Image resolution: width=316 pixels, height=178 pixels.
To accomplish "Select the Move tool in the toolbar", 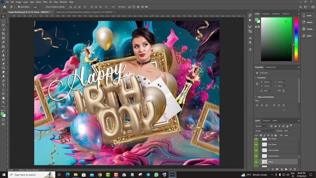I will point(3,16).
